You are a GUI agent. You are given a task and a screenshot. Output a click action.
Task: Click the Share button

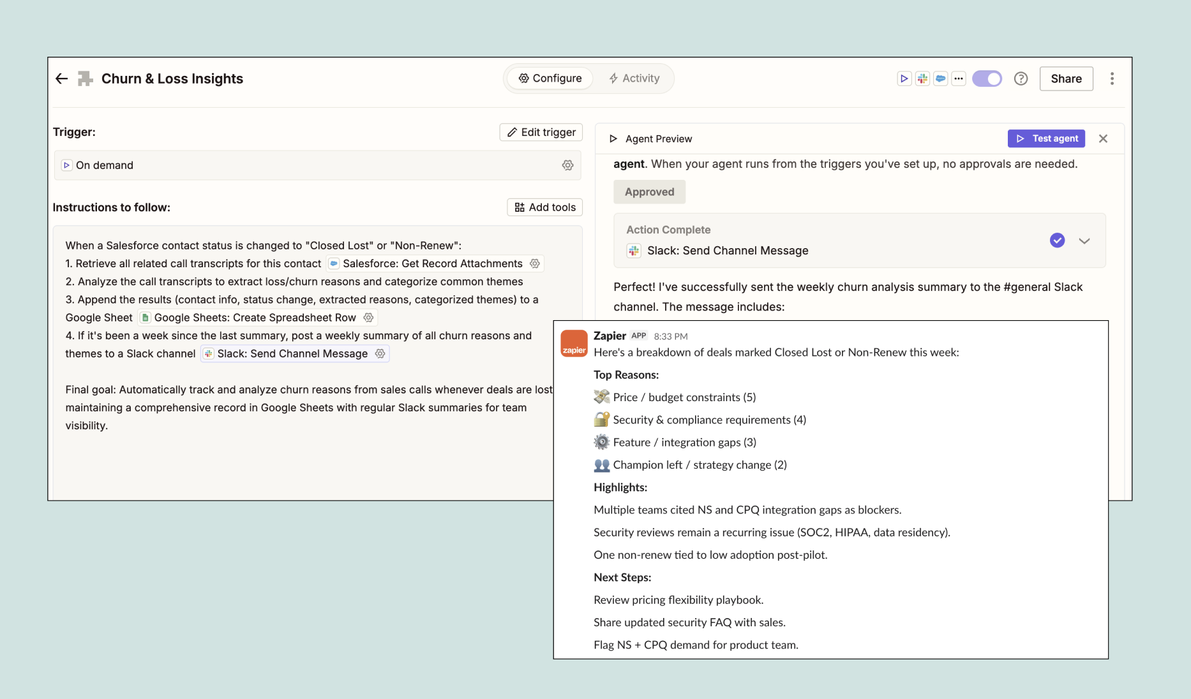click(x=1066, y=78)
